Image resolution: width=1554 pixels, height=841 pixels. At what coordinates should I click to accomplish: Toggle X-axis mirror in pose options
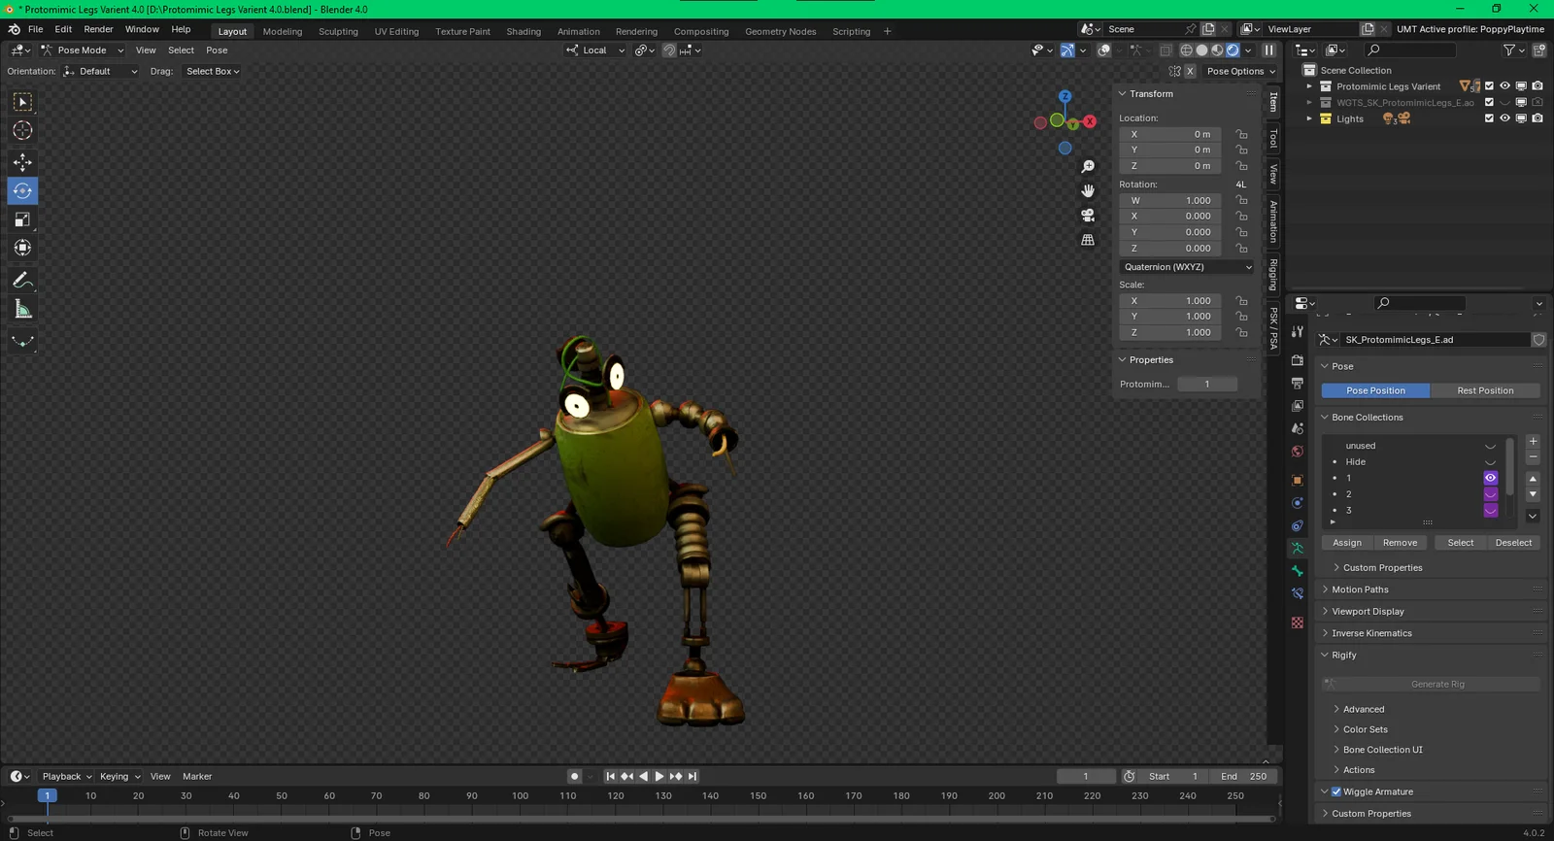[x=1191, y=71]
